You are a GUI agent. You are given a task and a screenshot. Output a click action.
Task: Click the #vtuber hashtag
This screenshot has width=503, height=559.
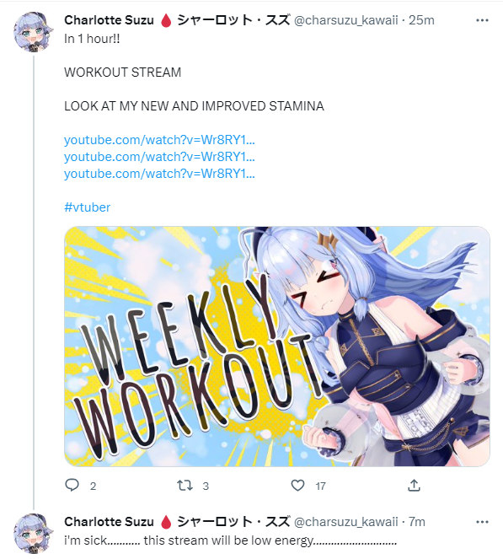click(x=88, y=207)
